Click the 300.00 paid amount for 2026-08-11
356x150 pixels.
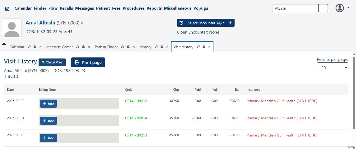196,118
